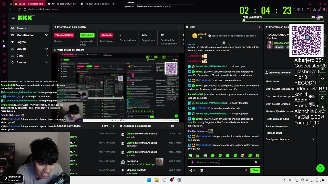This screenshot has height=184, width=328.
Task: Click the Opera logo in sidebar
Action: point(4,4)
